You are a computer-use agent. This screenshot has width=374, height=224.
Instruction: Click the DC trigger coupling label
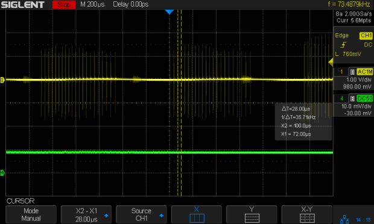point(368,45)
